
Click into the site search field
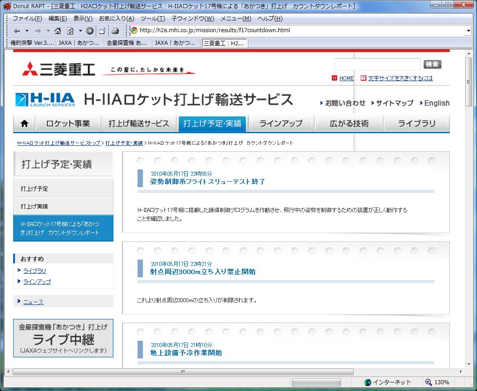(377, 64)
